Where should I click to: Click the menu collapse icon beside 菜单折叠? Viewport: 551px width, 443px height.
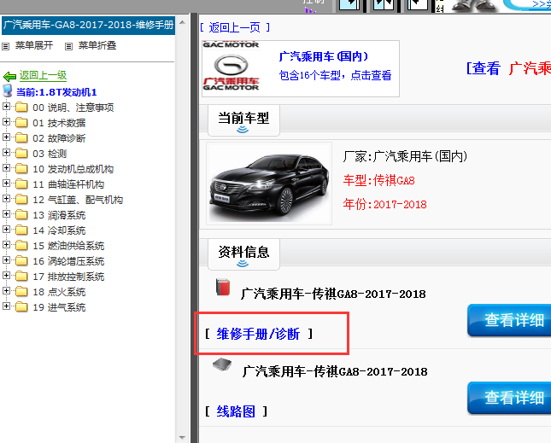68,46
